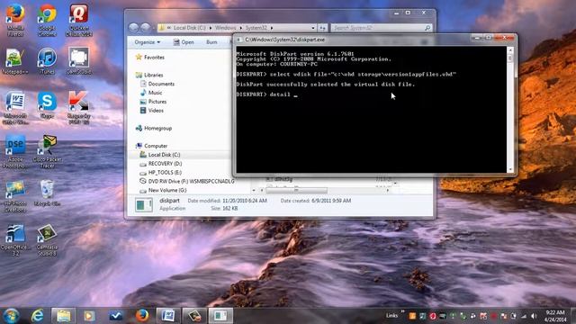Screen dimensions: 576x324
Task: Select the OpenOffice 3.2 desktop icon
Action: [15, 239]
